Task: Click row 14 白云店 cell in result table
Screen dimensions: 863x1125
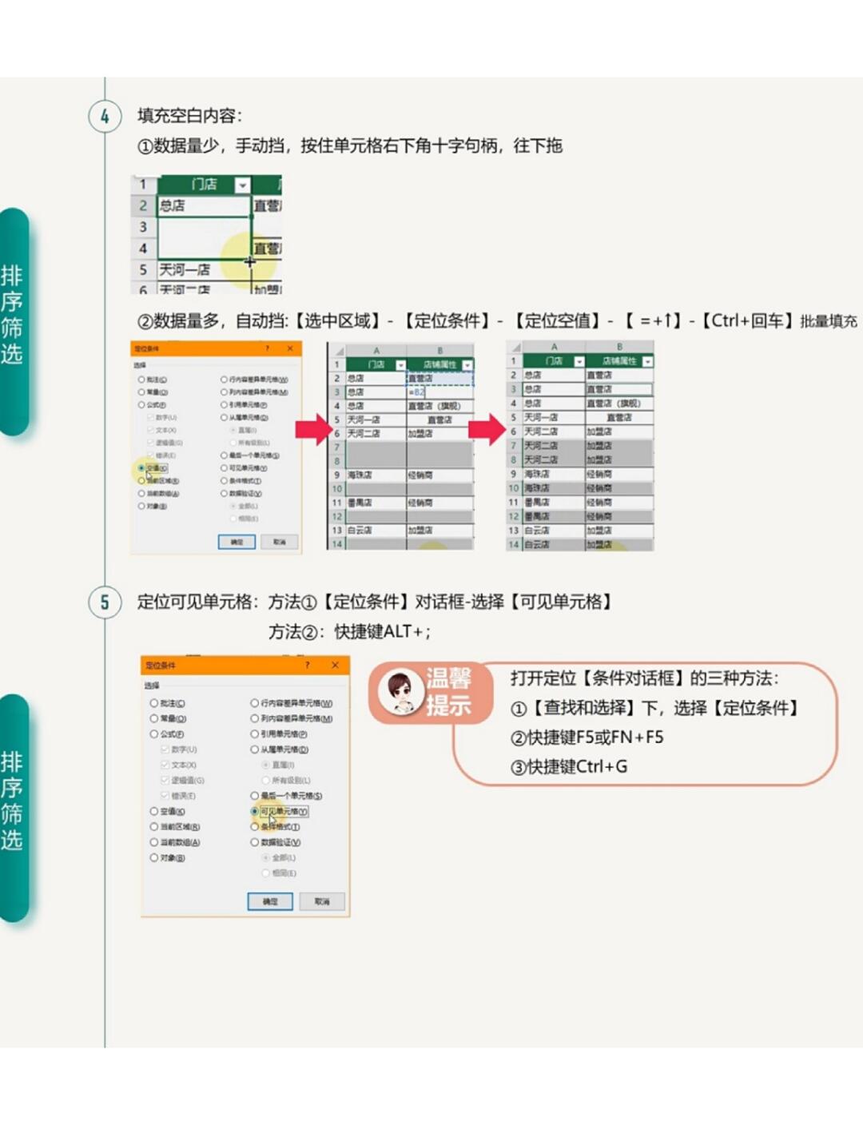Action: (x=554, y=544)
